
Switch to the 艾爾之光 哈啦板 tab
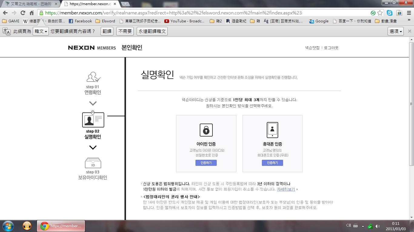point(31,4)
